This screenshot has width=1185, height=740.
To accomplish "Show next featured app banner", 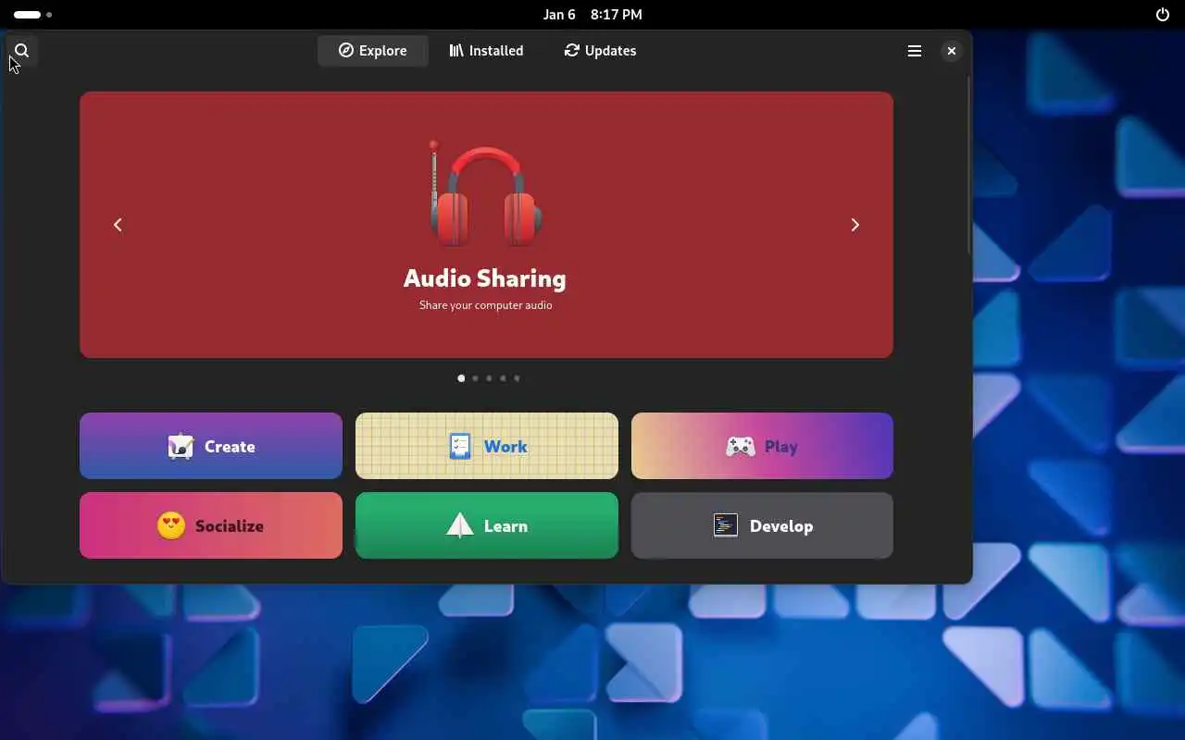I will [854, 225].
